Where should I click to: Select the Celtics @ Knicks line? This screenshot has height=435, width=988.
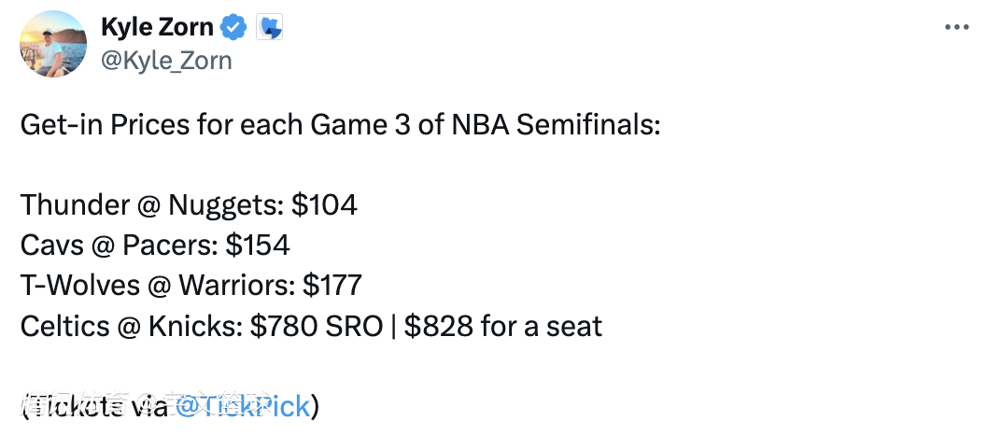tap(311, 326)
